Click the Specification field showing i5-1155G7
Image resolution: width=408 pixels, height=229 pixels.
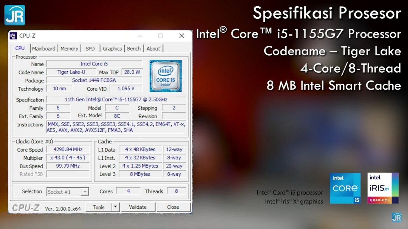(x=116, y=100)
